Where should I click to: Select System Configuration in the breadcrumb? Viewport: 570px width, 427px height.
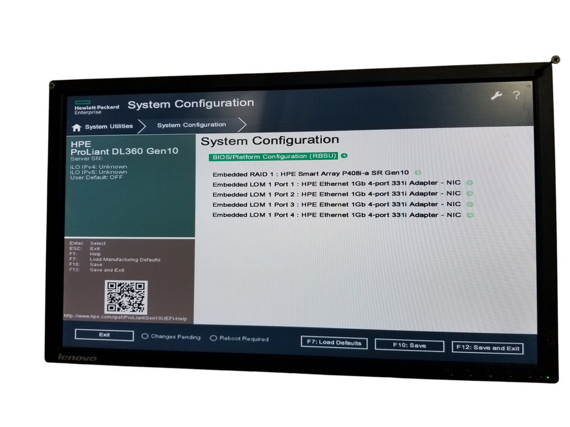point(191,124)
